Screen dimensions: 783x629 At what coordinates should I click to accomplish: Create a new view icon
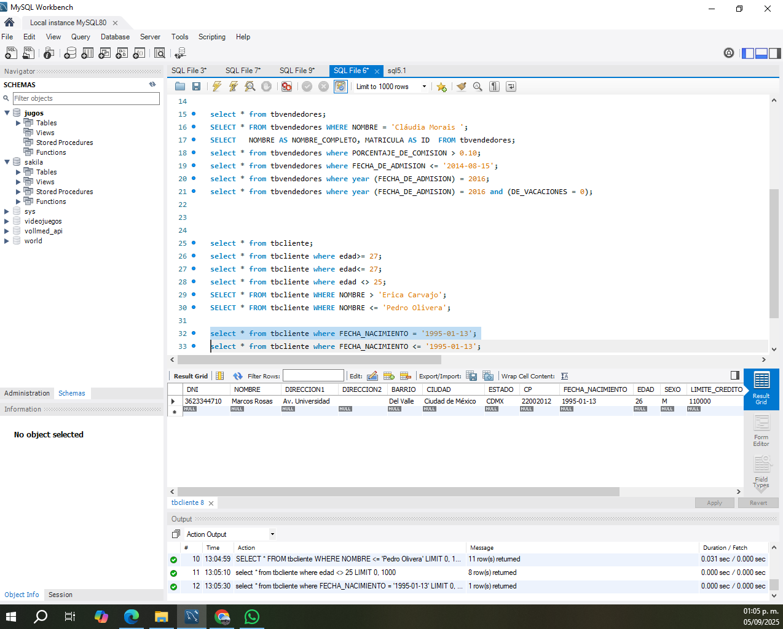[105, 53]
